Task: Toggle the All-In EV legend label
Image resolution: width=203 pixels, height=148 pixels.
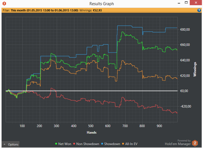Action: [131, 144]
